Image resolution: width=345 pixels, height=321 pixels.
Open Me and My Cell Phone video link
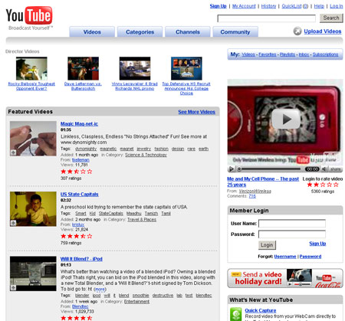(x=263, y=182)
